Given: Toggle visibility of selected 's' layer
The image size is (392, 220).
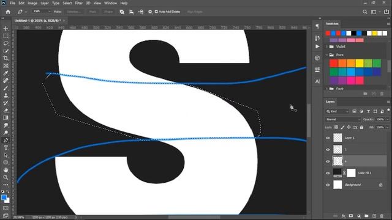Looking at the screenshot, I should coord(328,161).
